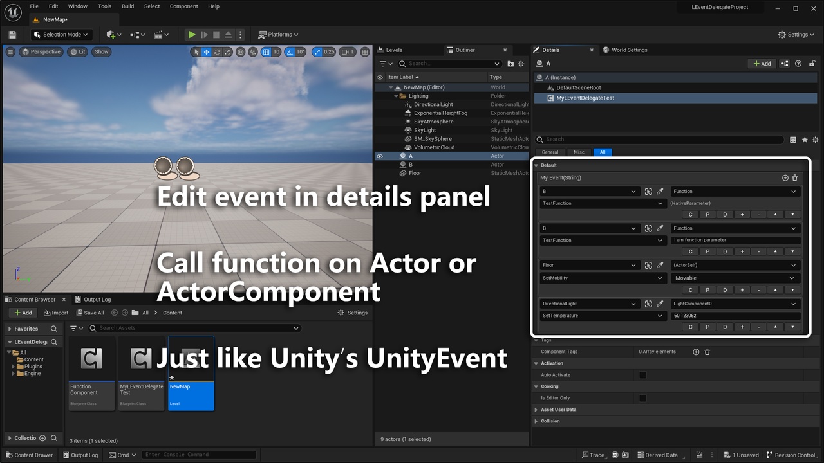Pick an actor from scene for the Floor row
Viewport: 824px width, 463px height.
click(648, 265)
